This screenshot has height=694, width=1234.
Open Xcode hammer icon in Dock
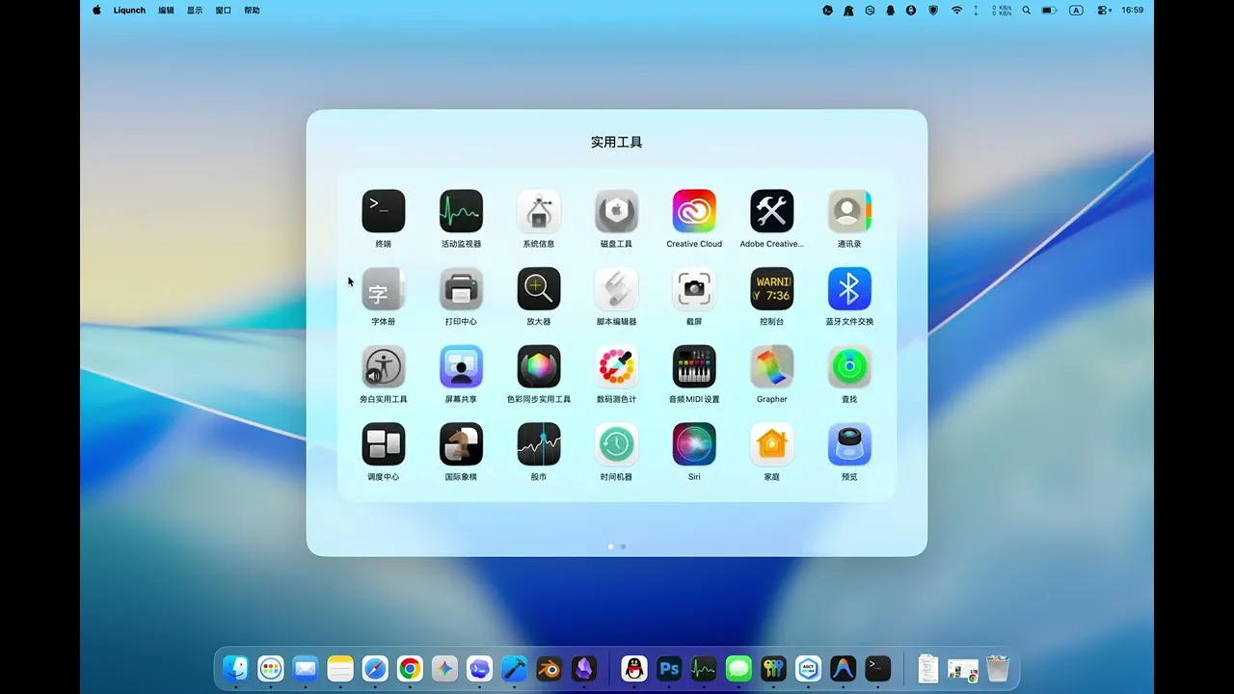point(514,668)
